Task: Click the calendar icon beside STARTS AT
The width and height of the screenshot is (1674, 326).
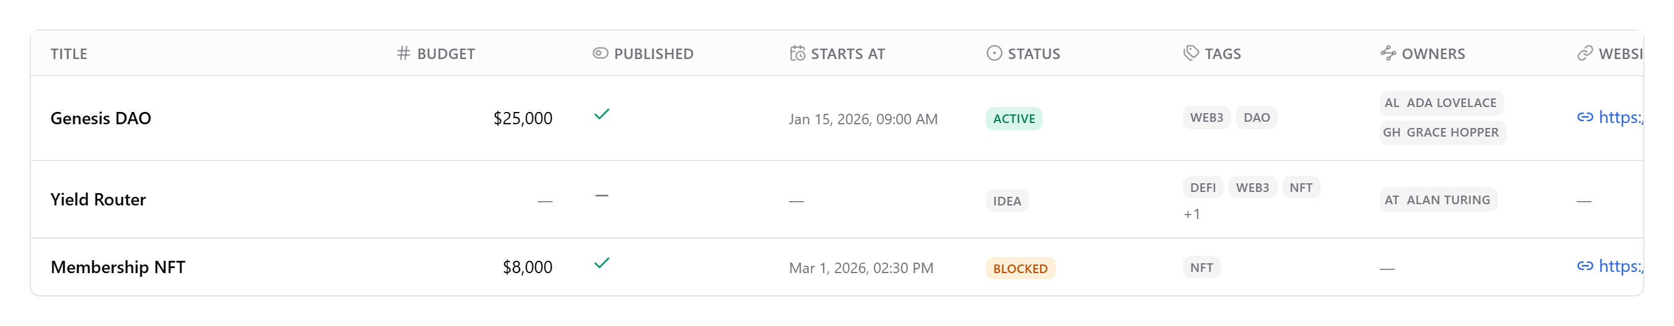Action: click(797, 54)
